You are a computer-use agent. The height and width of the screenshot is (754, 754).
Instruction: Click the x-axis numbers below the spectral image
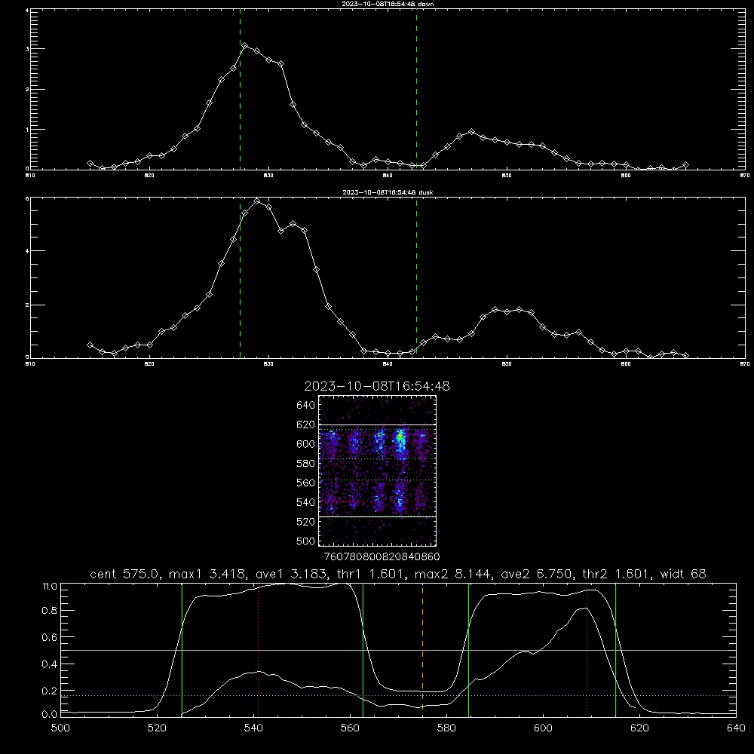point(382,557)
